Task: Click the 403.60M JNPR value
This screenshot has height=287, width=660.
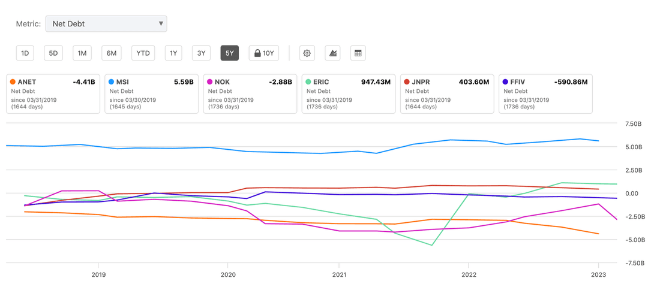Action: pyautogui.click(x=474, y=82)
